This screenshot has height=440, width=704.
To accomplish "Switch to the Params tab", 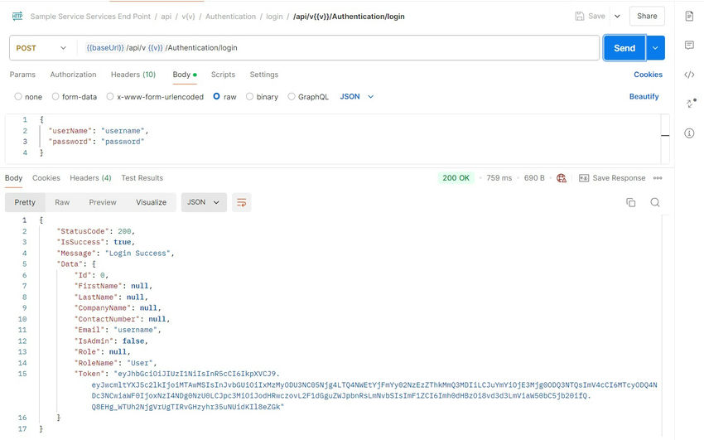I will [x=22, y=75].
